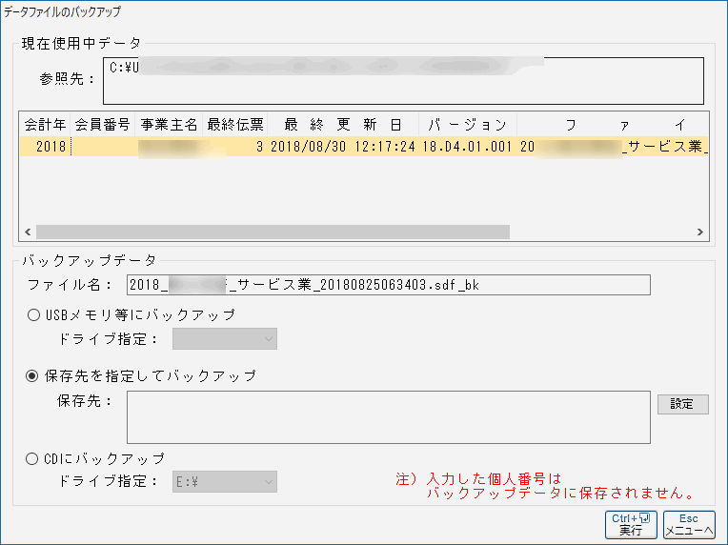
Task: Click the 会計年 column header
Action: coord(45,125)
